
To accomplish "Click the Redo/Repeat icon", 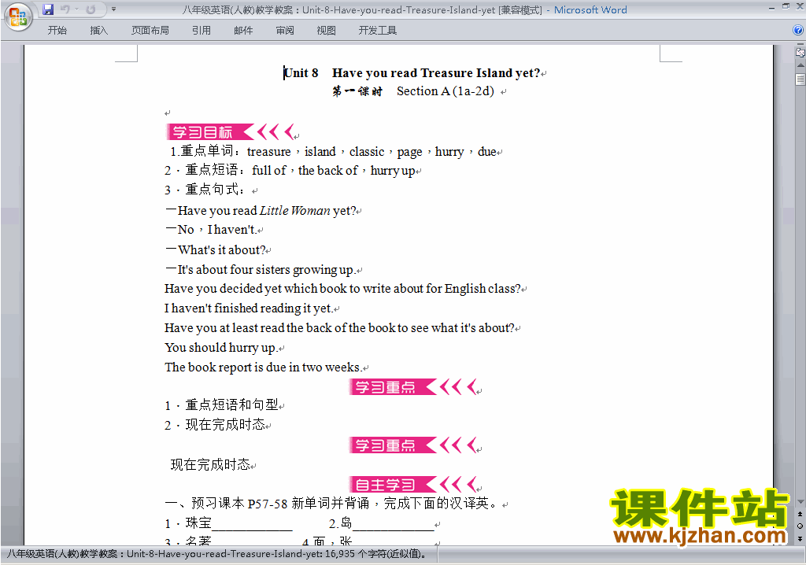I will point(91,9).
